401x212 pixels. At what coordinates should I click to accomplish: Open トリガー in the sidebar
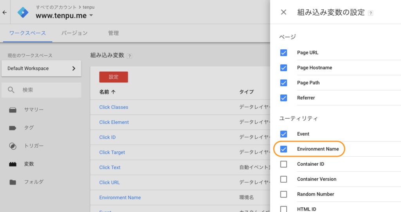[34, 146]
